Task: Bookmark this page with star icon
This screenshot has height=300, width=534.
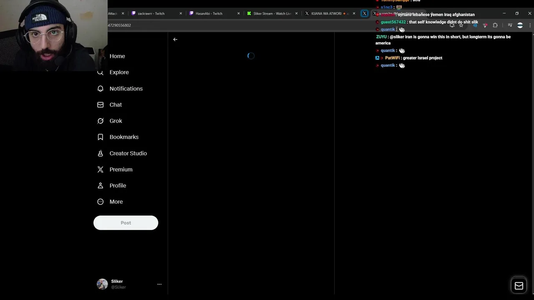Action: (x=461, y=25)
